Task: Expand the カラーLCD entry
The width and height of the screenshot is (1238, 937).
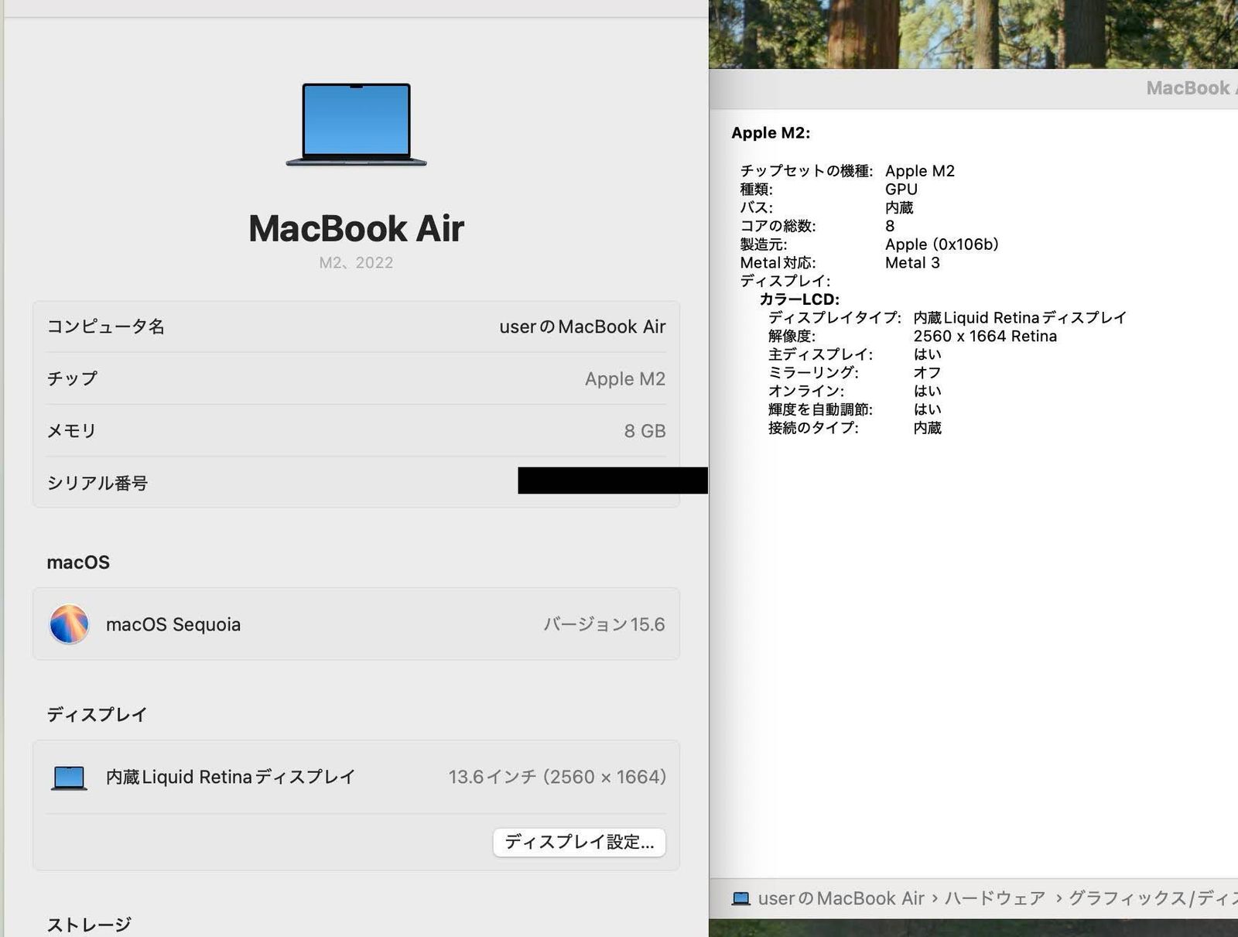Action: [801, 299]
